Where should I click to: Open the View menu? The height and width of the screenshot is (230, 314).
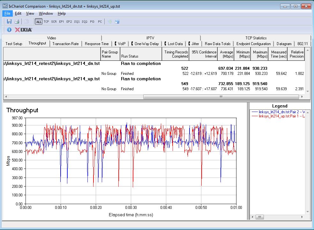point(30,13)
